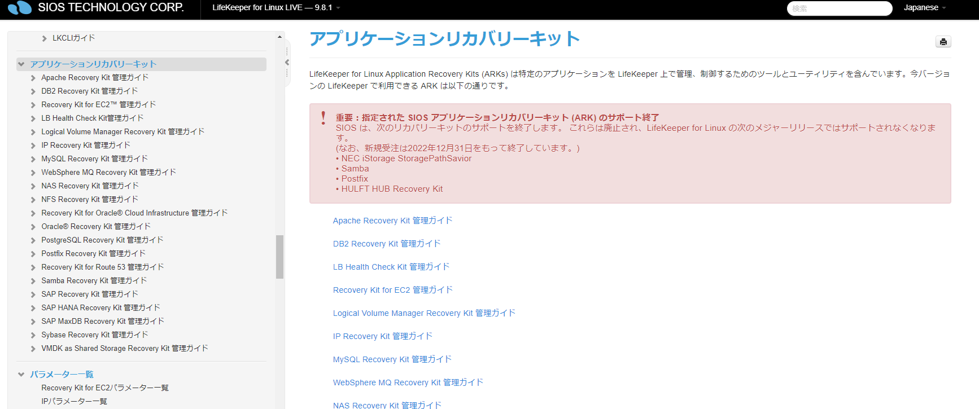Collapse the アプリケーションリカバリーキット section arrow

tap(21, 64)
